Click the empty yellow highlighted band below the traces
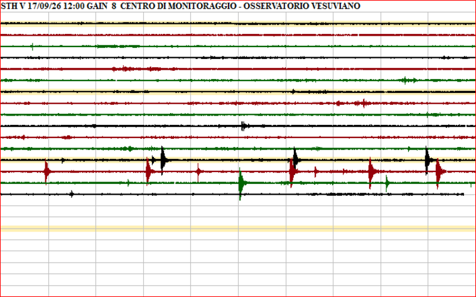 point(237,229)
